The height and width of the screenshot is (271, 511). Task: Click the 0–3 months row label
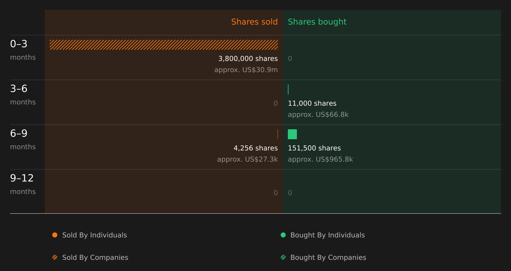pyautogui.click(x=23, y=50)
